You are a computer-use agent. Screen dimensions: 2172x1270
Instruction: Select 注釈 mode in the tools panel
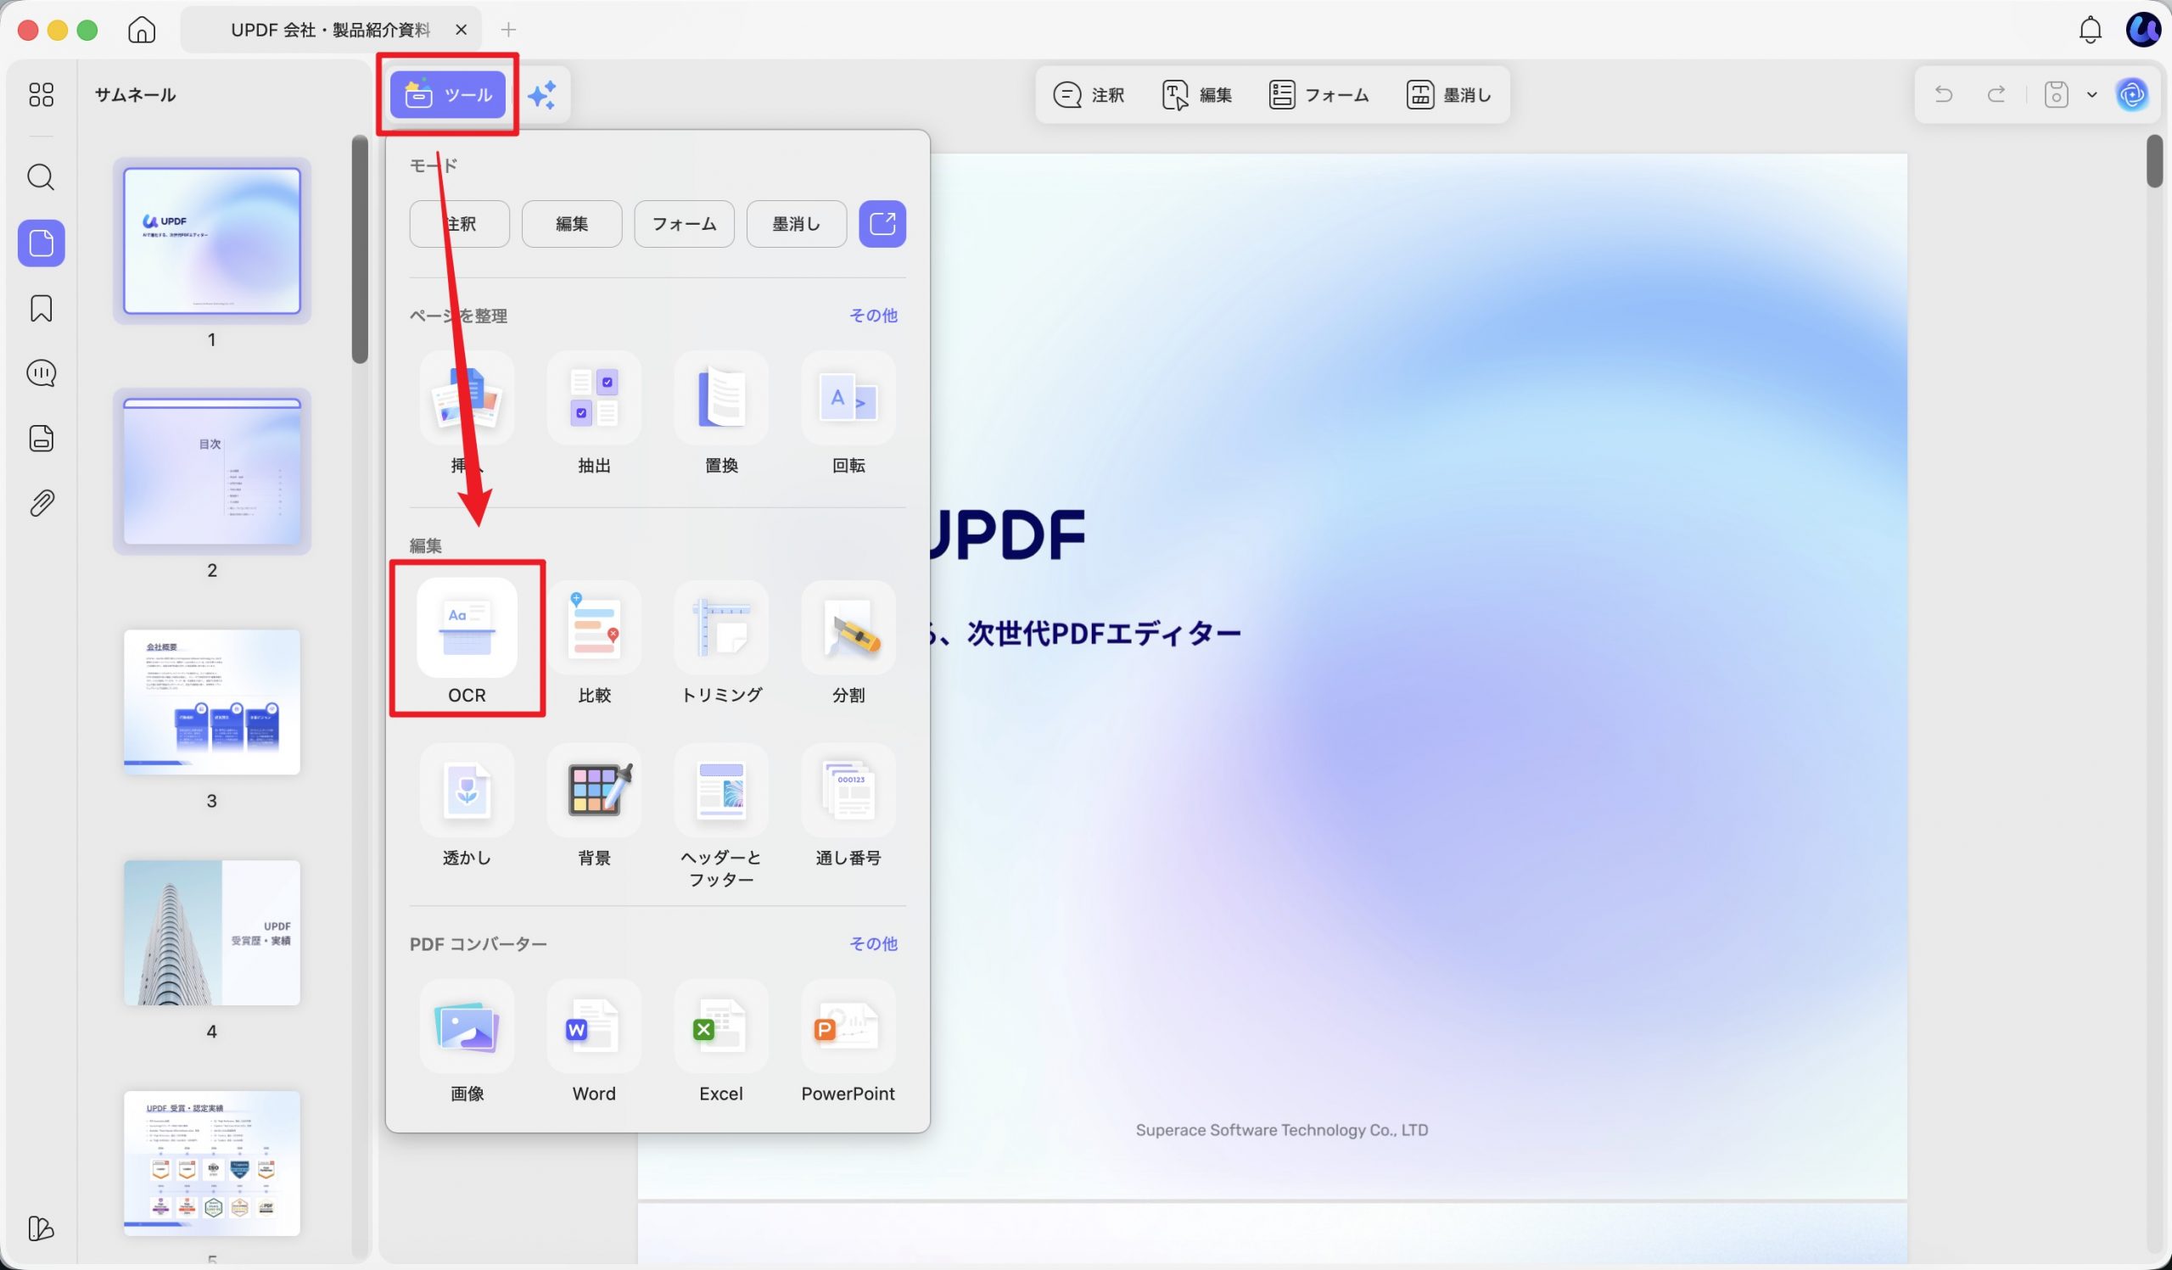[x=459, y=224]
